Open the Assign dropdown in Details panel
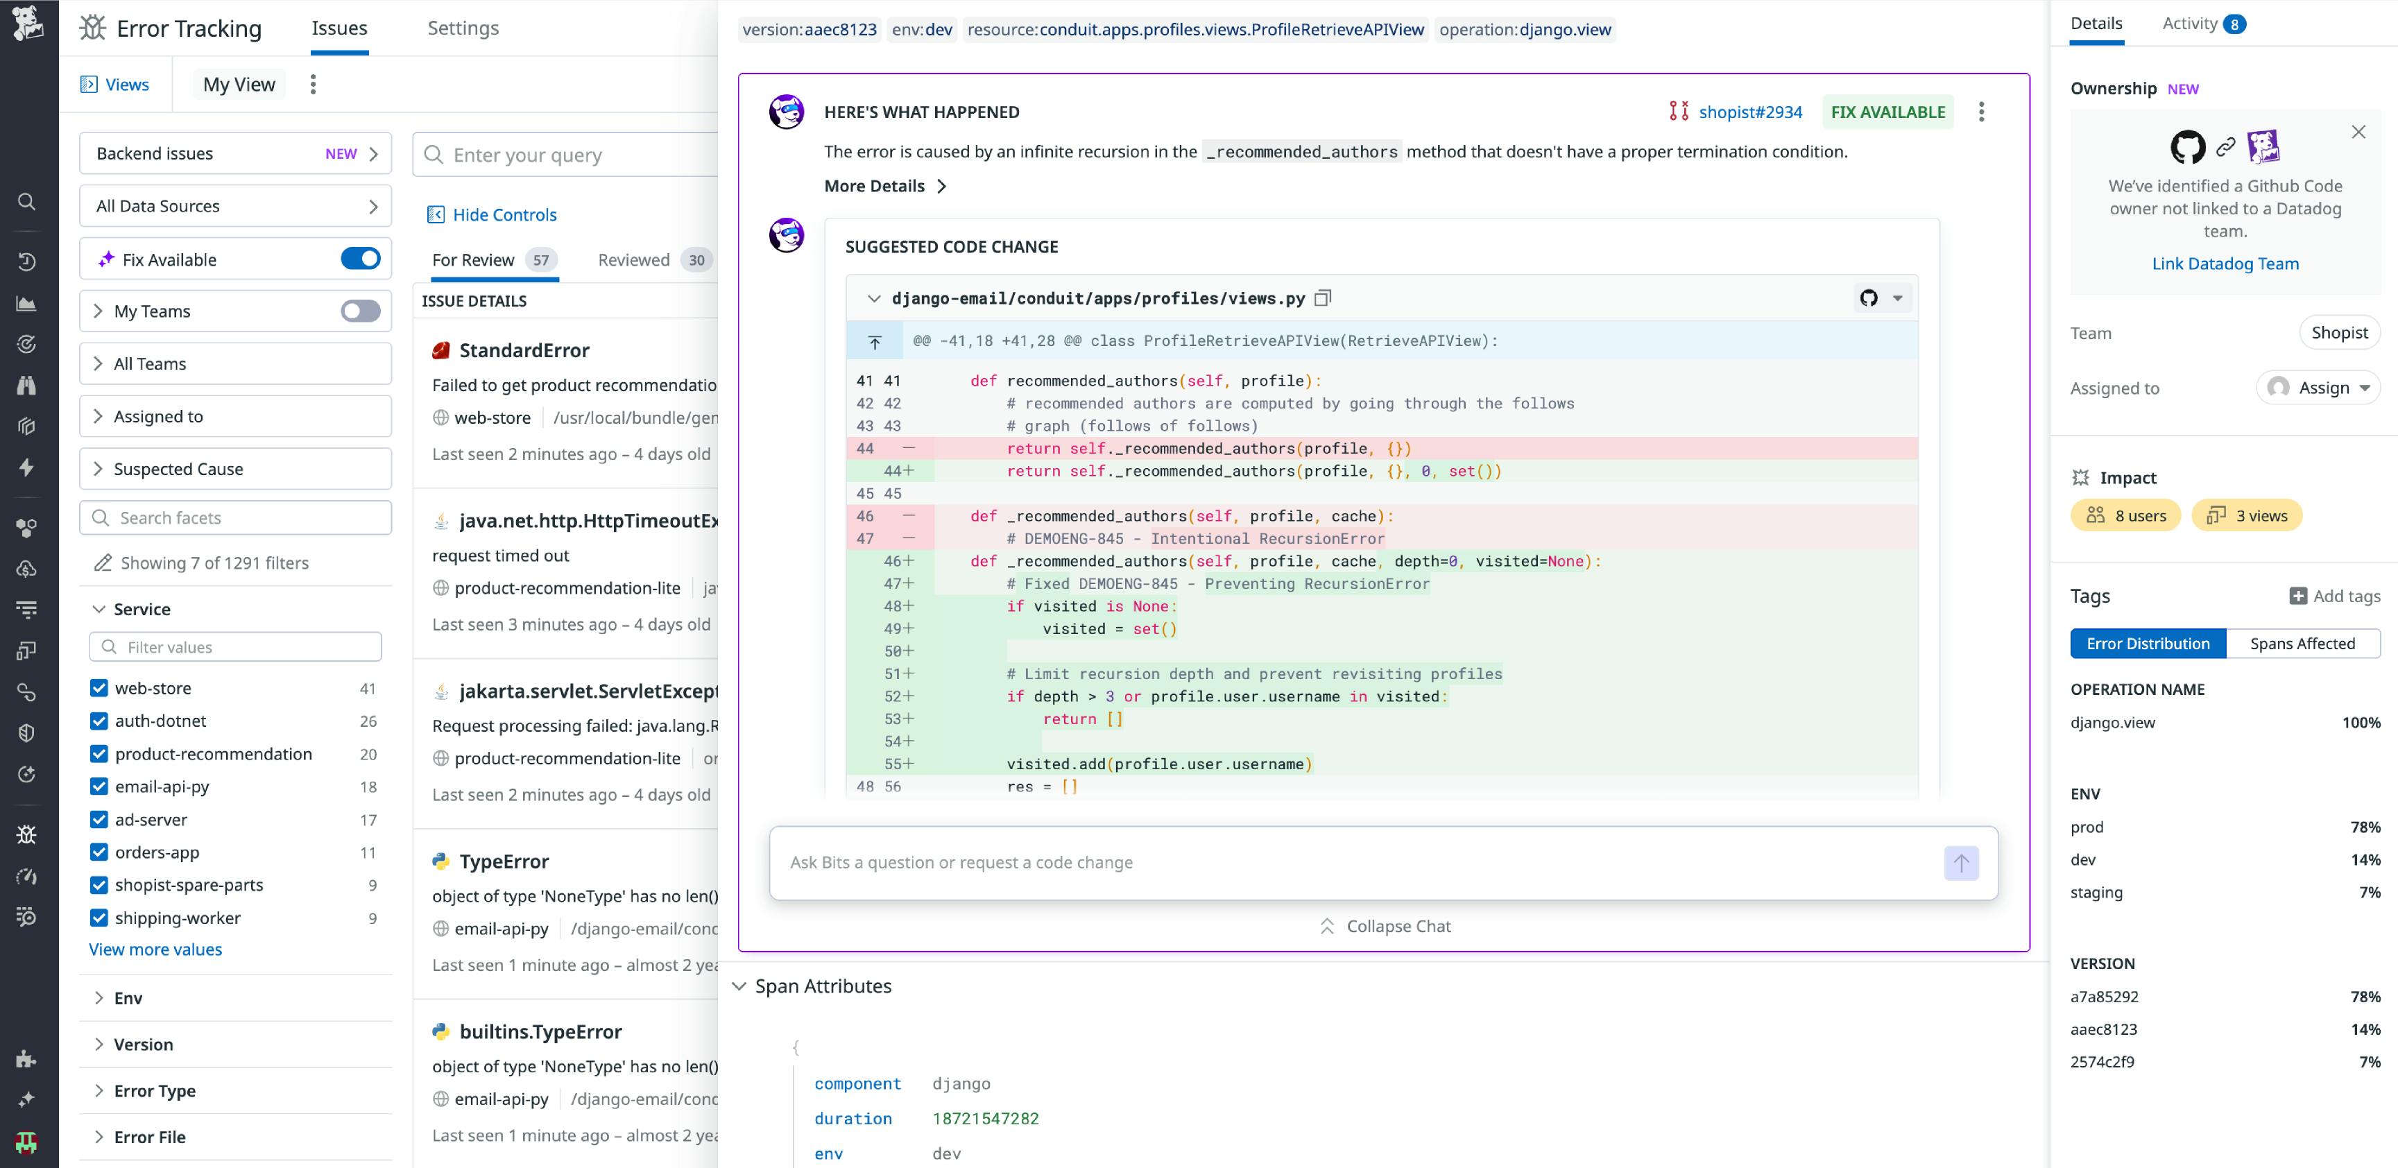 coord(2319,387)
